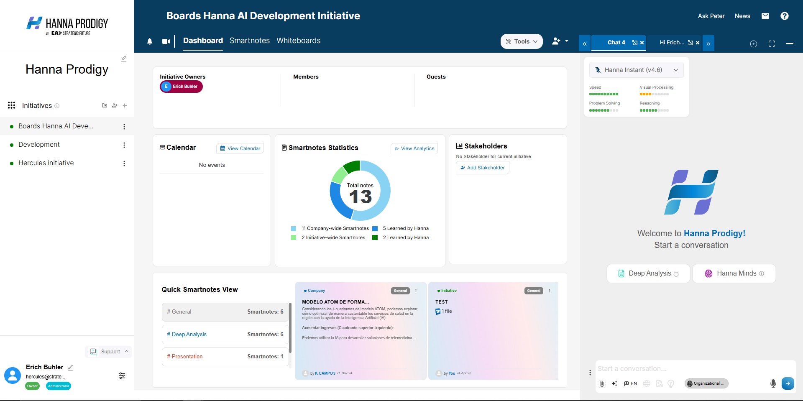This screenshot has height=401, width=803.
Task: Send message with arrow button
Action: tap(788, 383)
